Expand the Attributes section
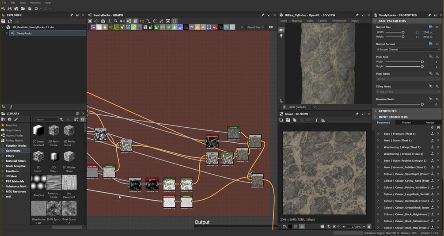The height and width of the screenshot is (236, 444). tap(387, 111)
